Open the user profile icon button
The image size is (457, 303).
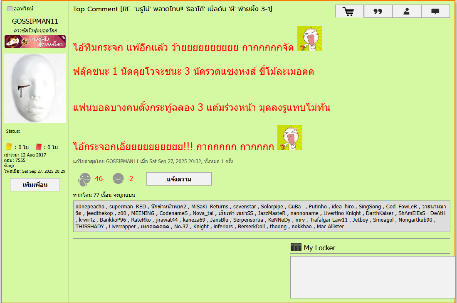click(x=407, y=11)
